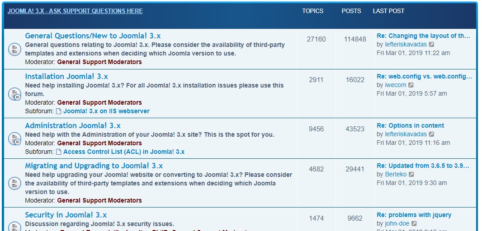Click General Support Moderators under Installation Joomla! 3.x
This screenshot has height=231, width=482.
[99, 102]
